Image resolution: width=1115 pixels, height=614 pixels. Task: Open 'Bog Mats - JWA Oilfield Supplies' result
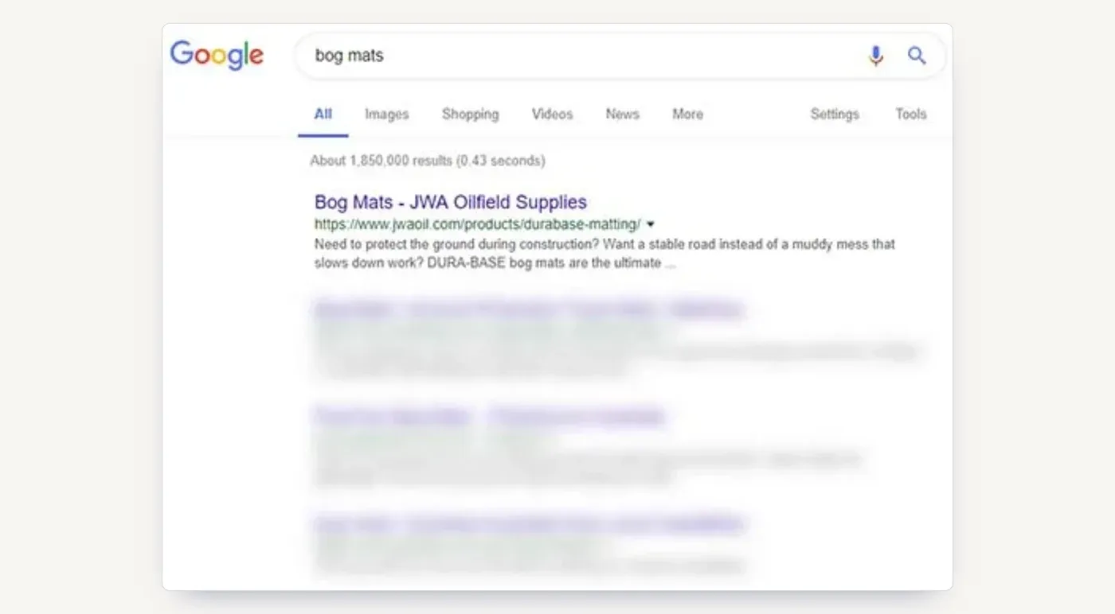click(451, 202)
